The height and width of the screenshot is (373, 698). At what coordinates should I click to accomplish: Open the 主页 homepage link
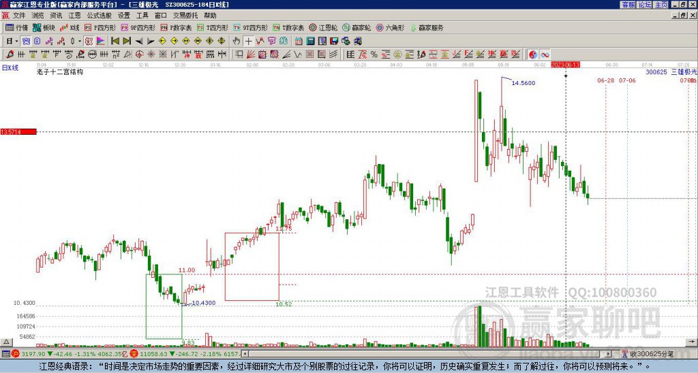[661, 5]
